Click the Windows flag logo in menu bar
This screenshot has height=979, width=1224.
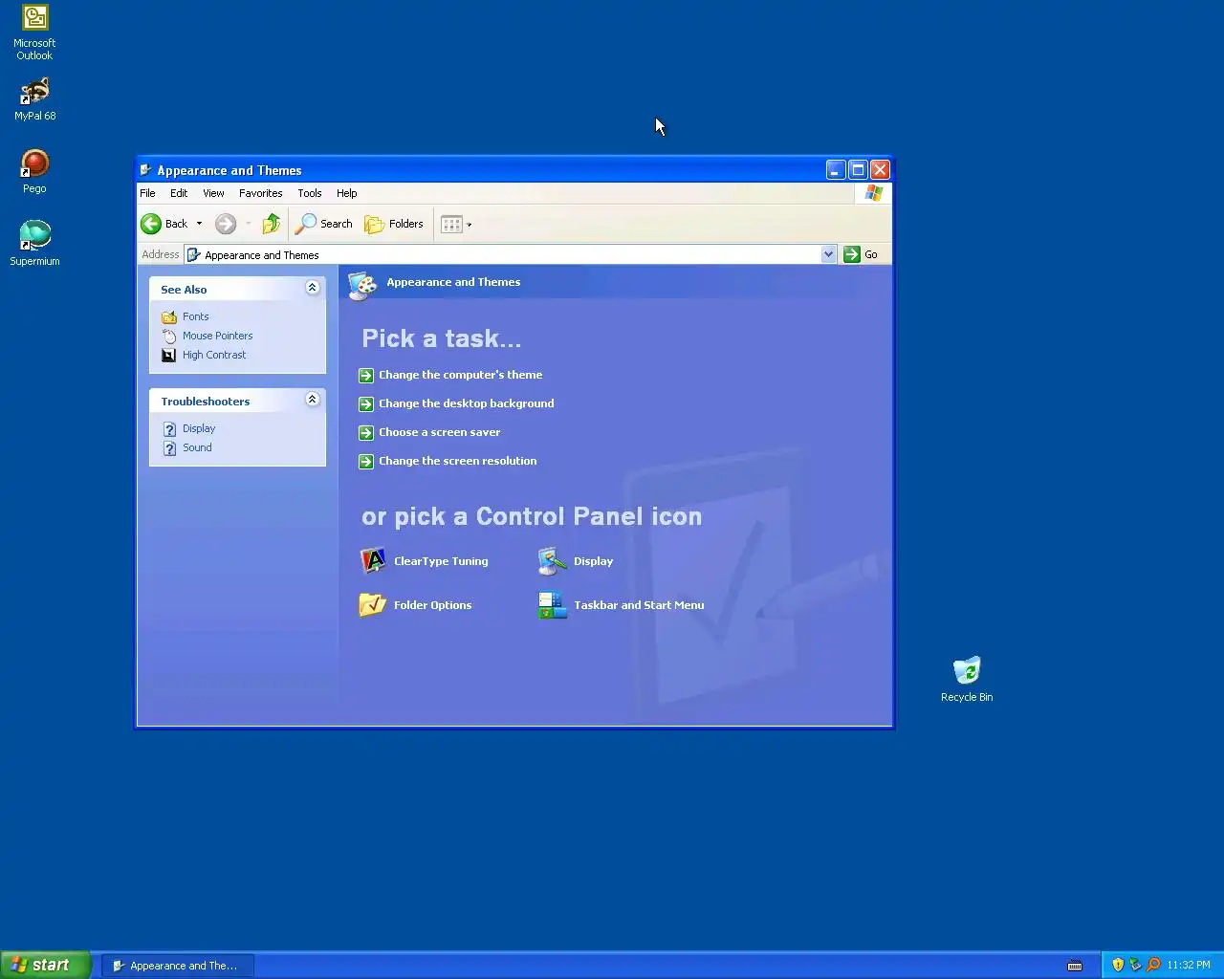coord(873,193)
